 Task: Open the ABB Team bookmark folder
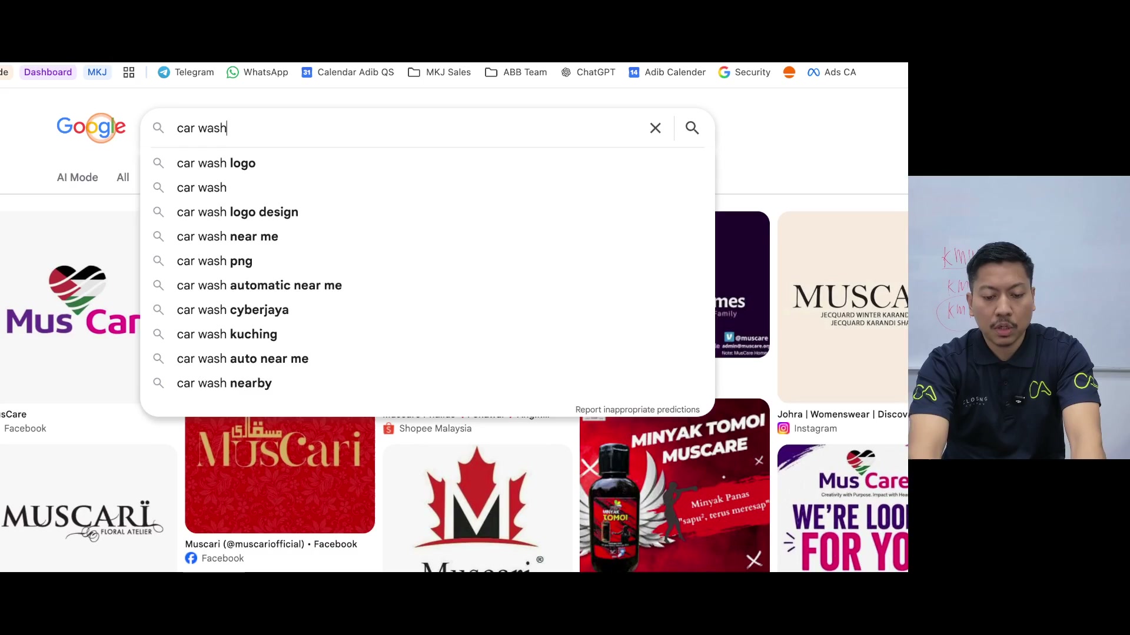click(x=516, y=72)
